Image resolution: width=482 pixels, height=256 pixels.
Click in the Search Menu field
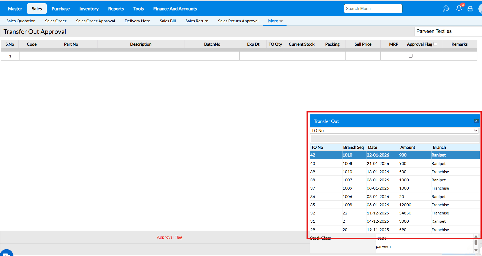[373, 9]
